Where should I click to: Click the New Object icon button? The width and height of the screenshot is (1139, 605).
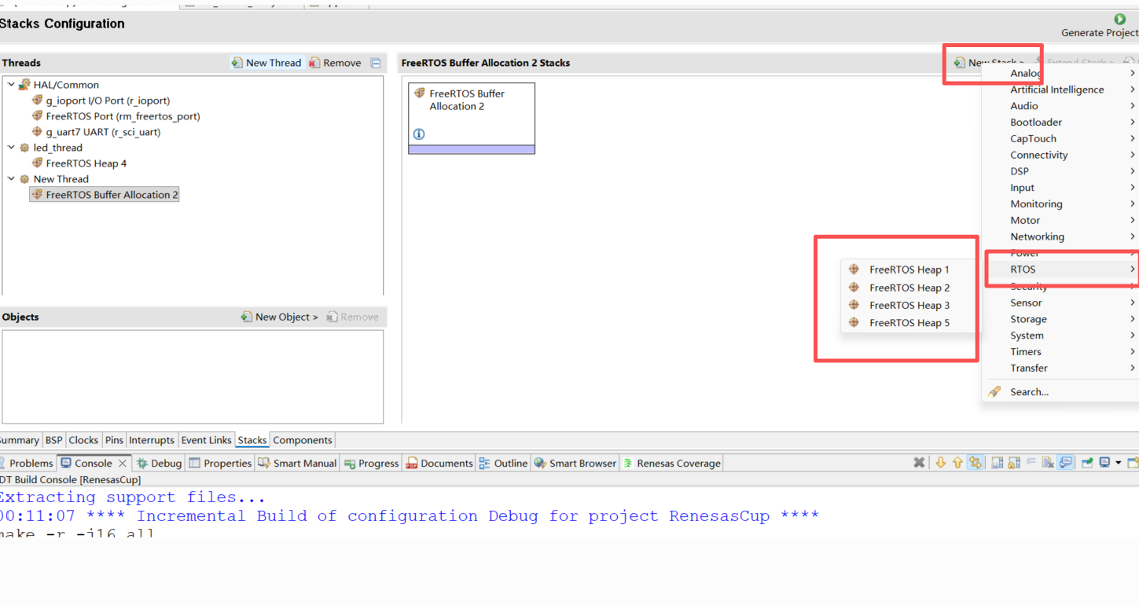(246, 317)
